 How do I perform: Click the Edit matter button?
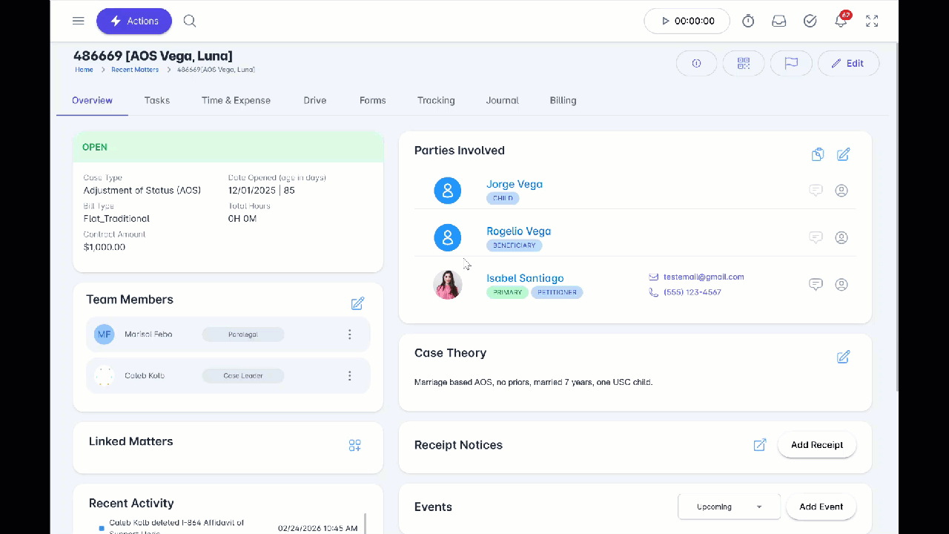pos(848,63)
